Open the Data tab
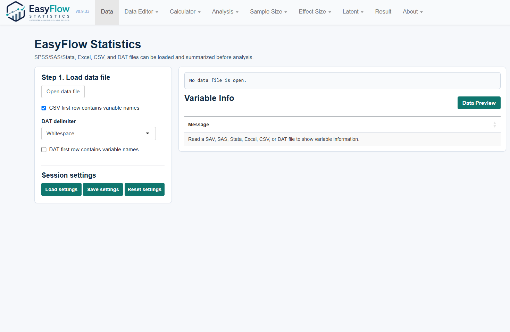510x332 pixels. pos(107,12)
